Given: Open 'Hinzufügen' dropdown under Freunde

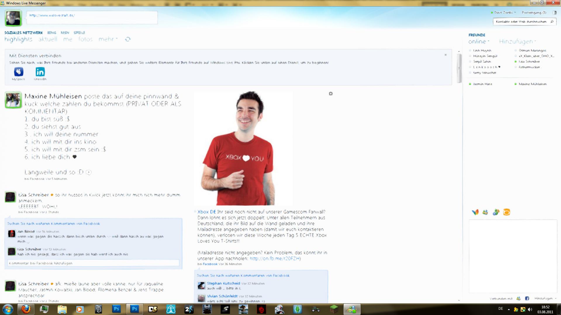Looking at the screenshot, I should pyautogui.click(x=517, y=42).
